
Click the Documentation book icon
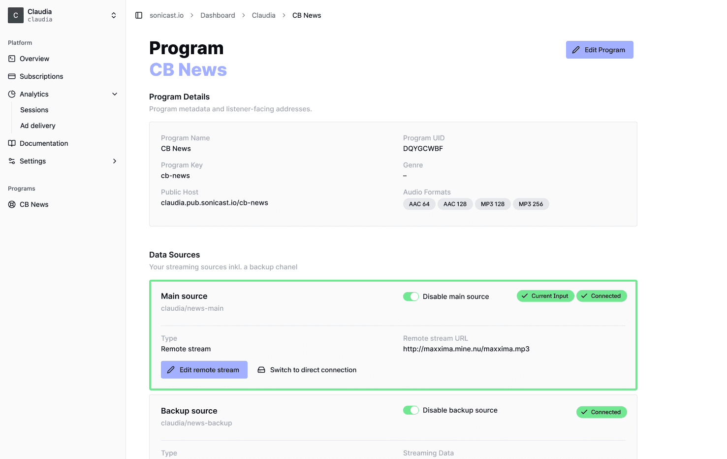[x=12, y=143]
